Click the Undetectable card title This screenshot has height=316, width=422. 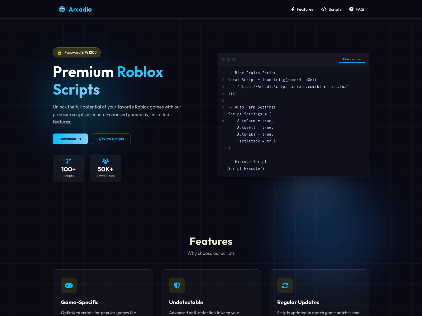tap(186, 302)
